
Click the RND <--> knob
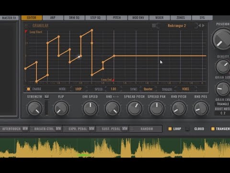(x=113, y=109)
